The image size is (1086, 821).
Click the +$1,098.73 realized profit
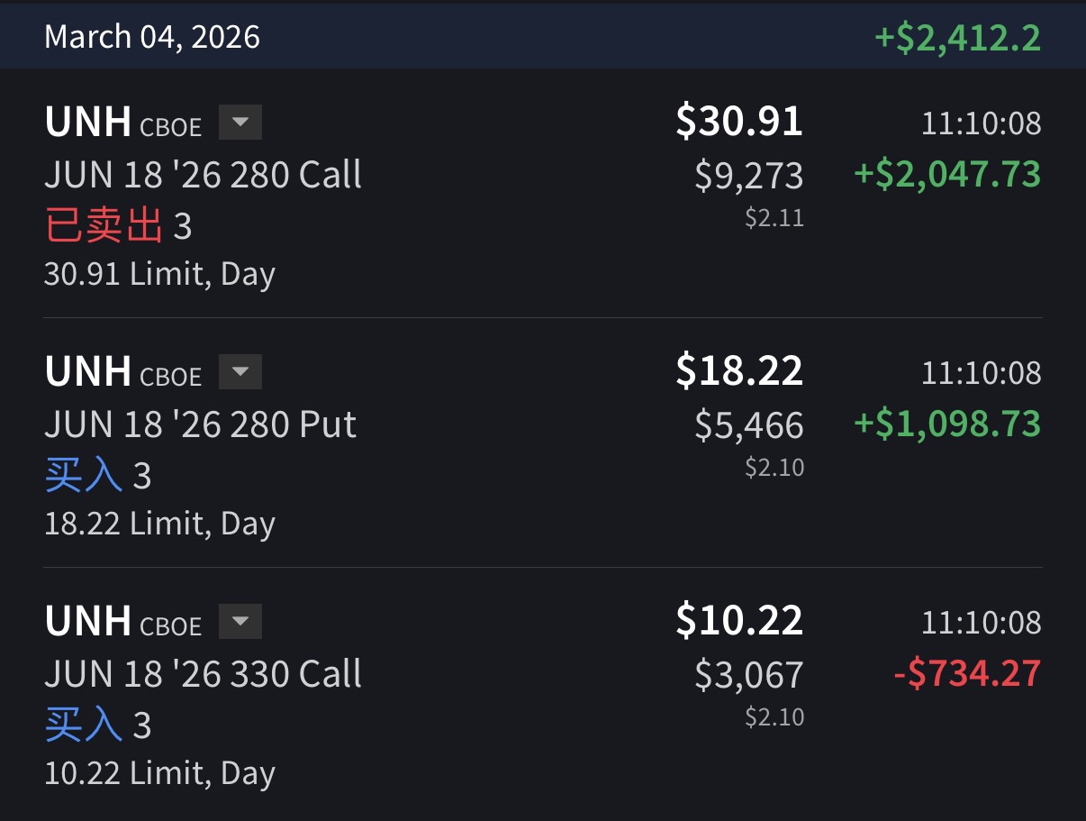pos(947,424)
